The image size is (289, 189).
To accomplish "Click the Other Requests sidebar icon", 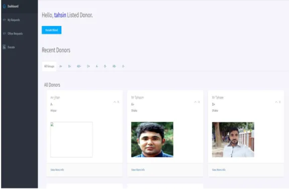I will (4, 34).
